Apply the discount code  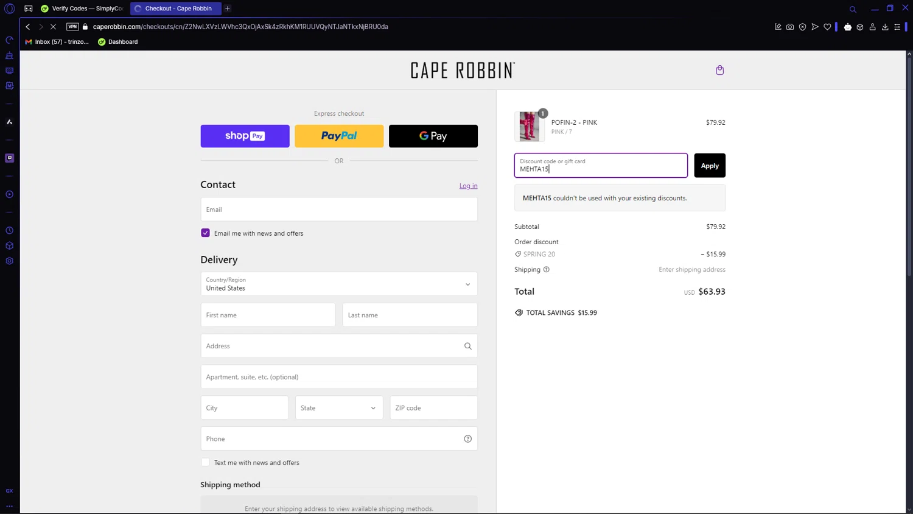pos(710,166)
